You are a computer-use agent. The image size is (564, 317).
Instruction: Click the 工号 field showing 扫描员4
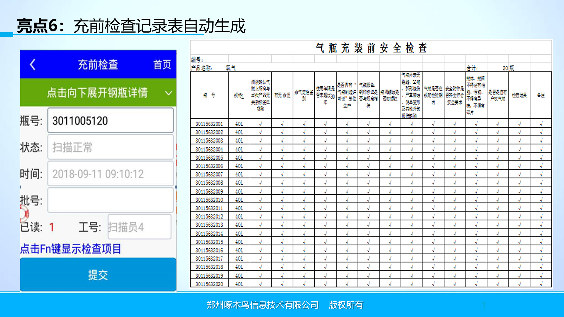pyautogui.click(x=140, y=227)
